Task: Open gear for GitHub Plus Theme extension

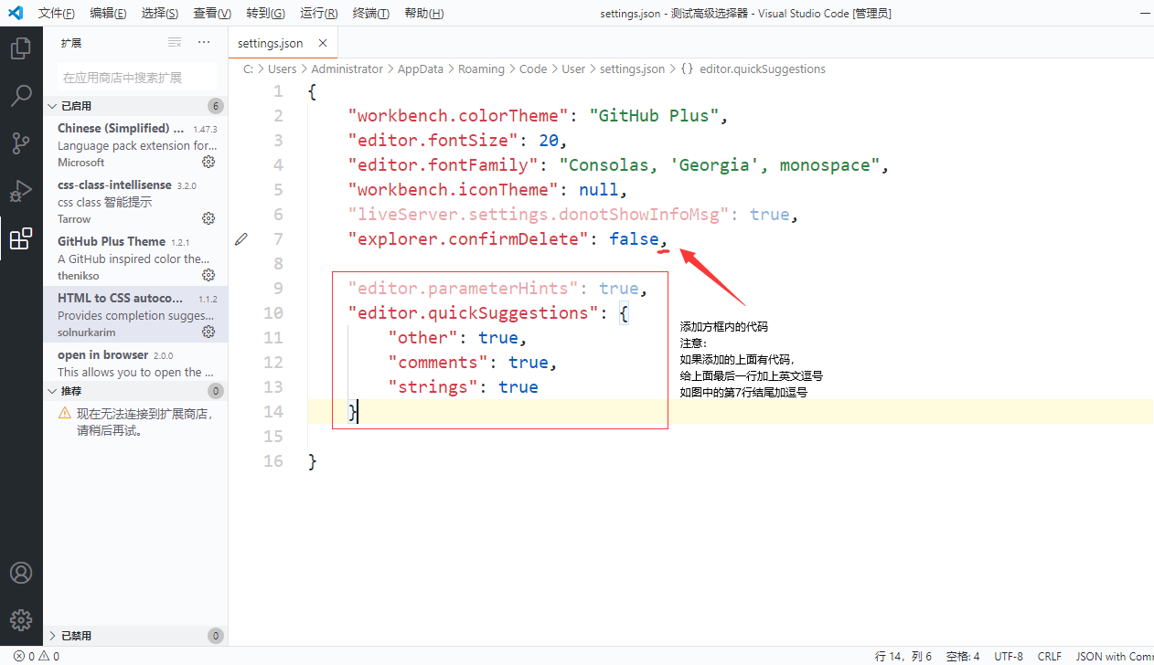Action: coord(208,275)
